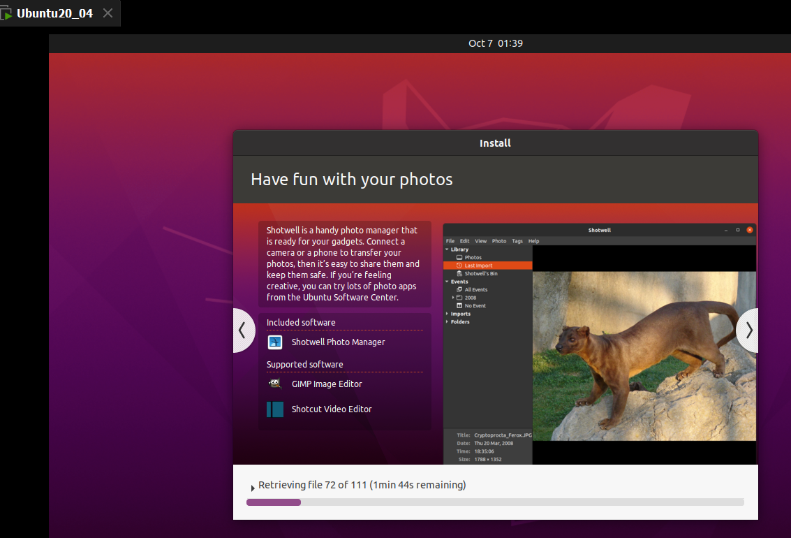
Task: Open Tags menu in Shotwell screenshot
Action: pos(517,241)
